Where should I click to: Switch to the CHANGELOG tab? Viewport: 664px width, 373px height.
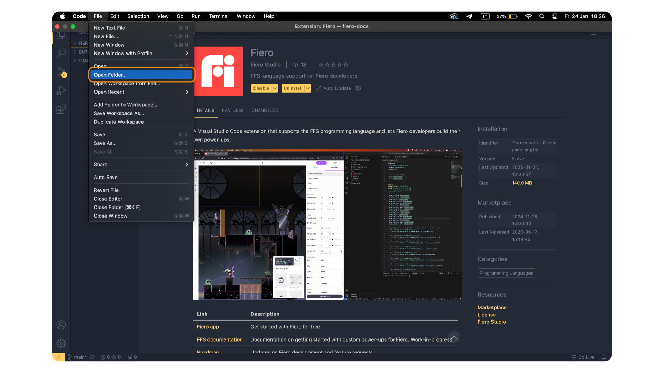(265, 111)
